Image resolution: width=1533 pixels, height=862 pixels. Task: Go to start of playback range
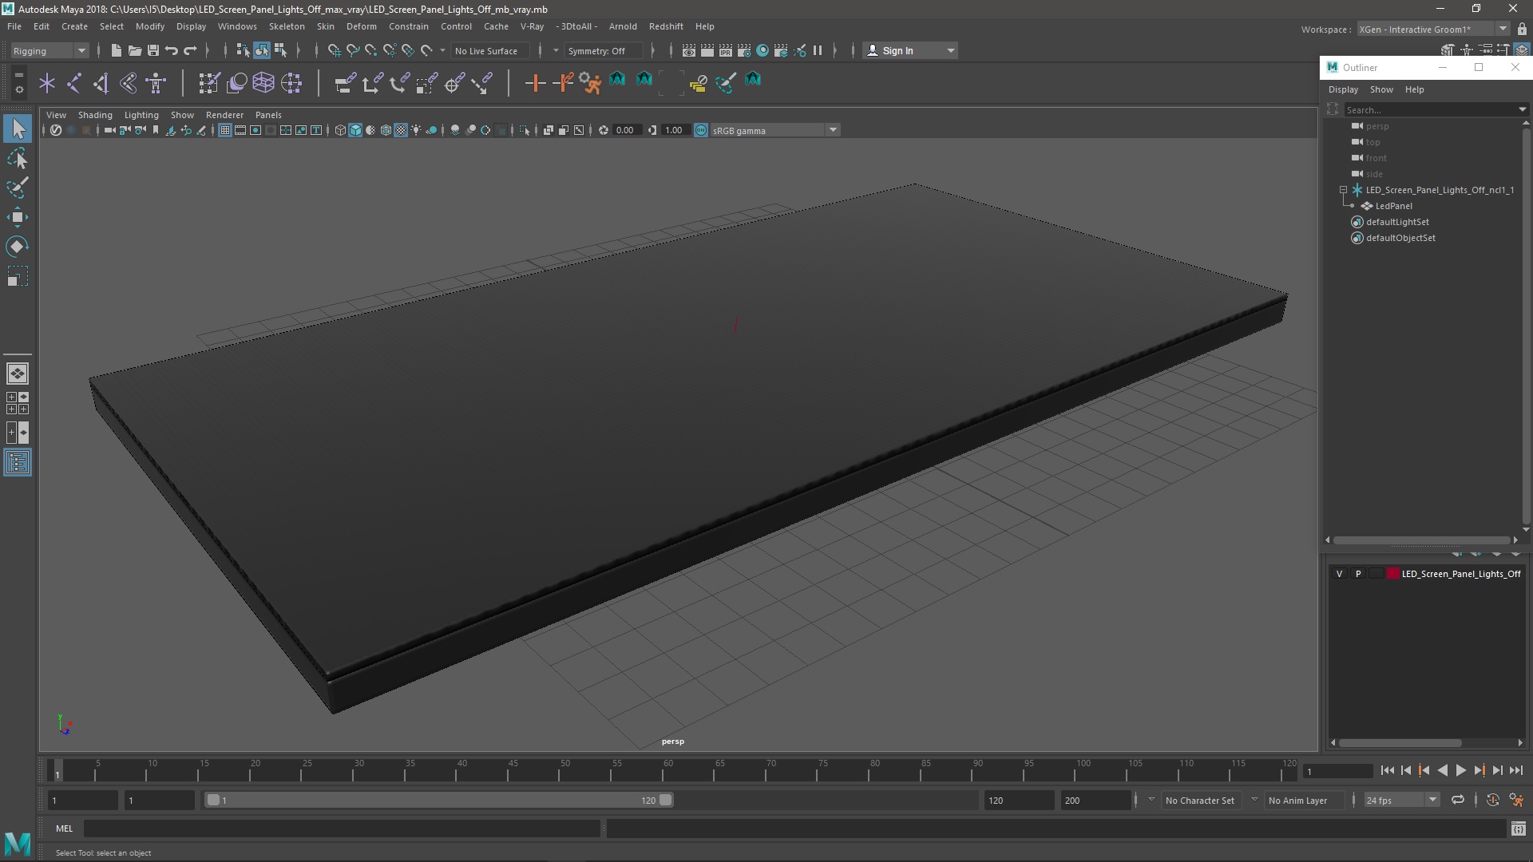click(1388, 770)
